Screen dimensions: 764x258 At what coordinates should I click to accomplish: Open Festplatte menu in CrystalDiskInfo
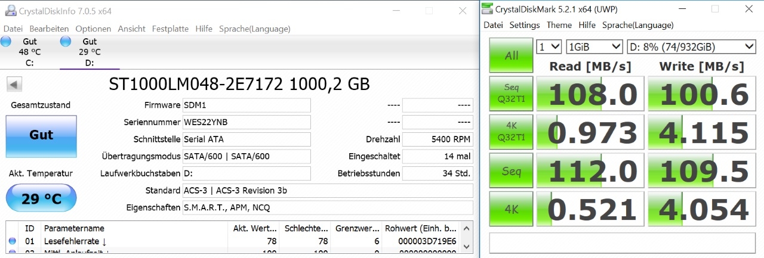click(x=170, y=29)
